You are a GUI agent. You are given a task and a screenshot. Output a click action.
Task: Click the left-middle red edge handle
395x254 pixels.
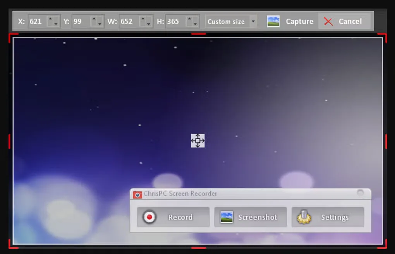pos(10,141)
